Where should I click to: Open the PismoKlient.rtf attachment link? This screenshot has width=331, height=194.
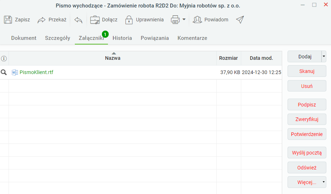click(x=36, y=72)
